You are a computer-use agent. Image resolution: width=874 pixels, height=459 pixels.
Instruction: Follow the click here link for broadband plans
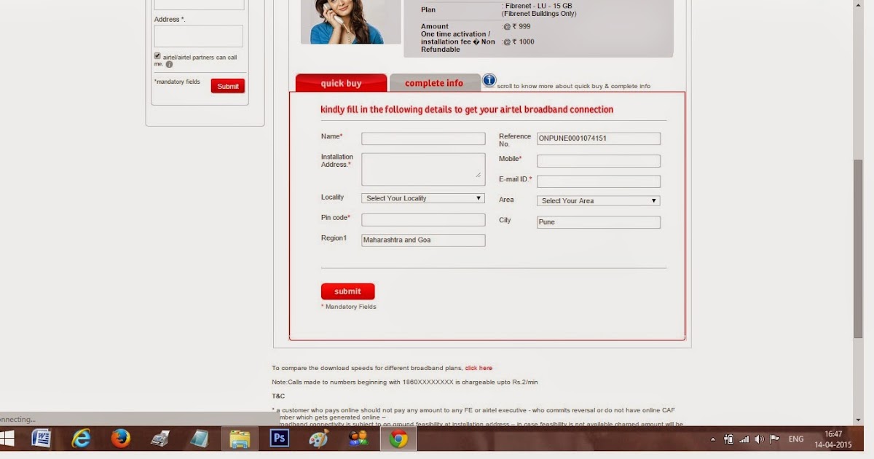tap(479, 368)
